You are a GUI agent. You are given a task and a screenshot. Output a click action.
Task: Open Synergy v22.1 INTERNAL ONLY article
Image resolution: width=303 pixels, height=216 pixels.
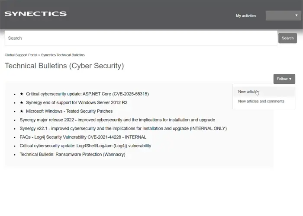point(123,128)
